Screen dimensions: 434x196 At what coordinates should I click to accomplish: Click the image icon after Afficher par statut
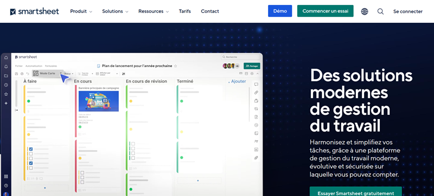point(124,74)
